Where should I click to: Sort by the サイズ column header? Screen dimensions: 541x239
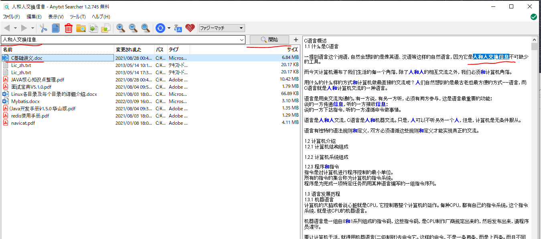245,49
